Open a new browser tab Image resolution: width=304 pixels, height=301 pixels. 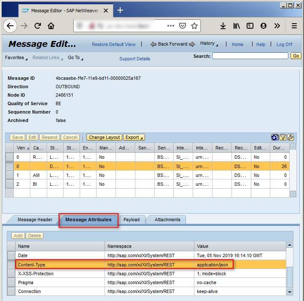120,10
